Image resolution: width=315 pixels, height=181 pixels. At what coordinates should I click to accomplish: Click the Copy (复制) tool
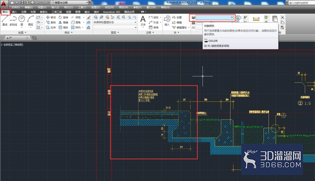51,22
